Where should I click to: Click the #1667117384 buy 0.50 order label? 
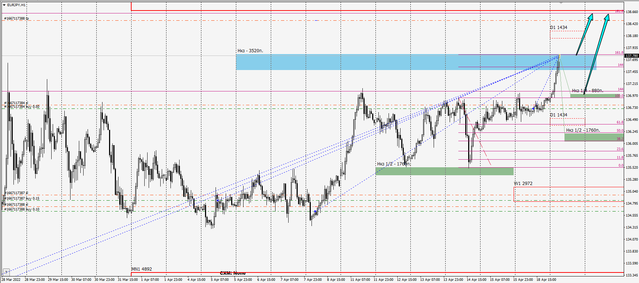tap(22, 107)
